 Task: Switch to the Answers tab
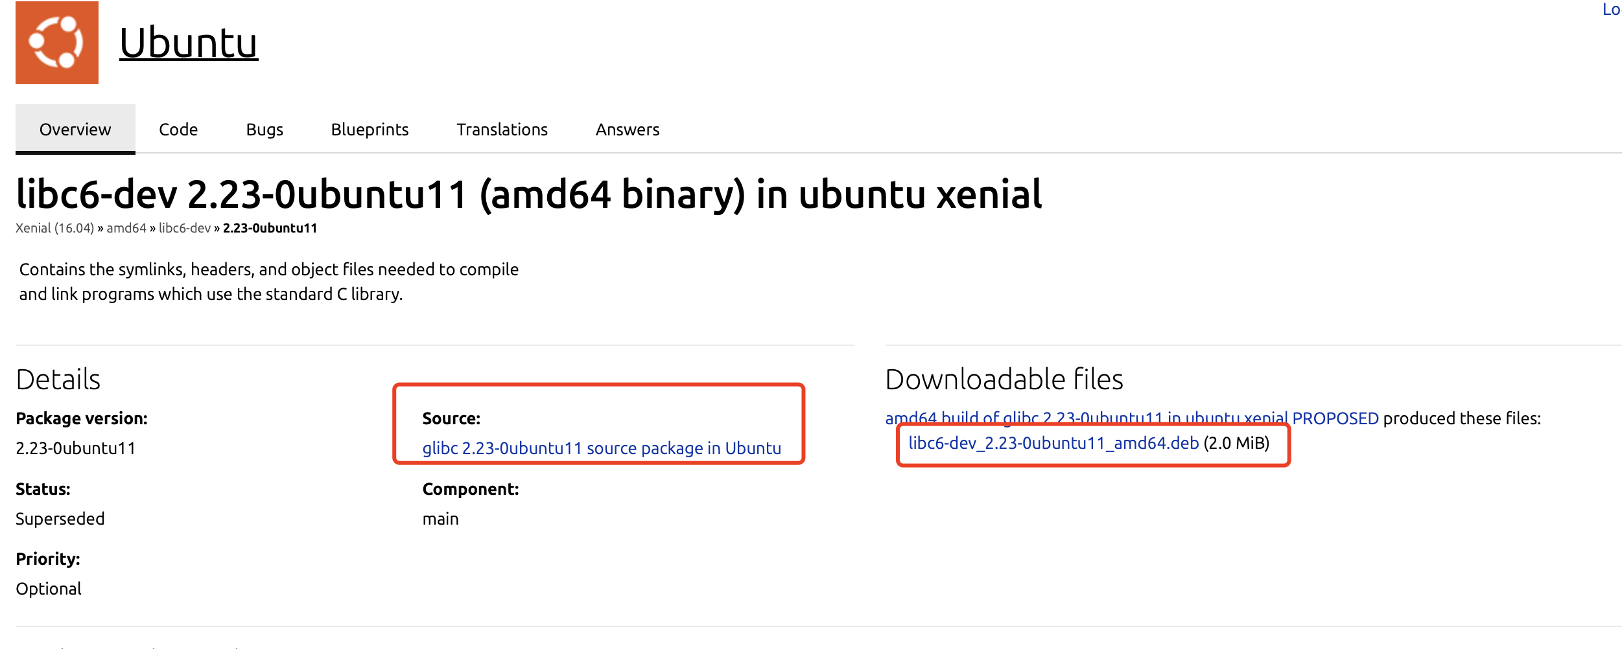(627, 130)
